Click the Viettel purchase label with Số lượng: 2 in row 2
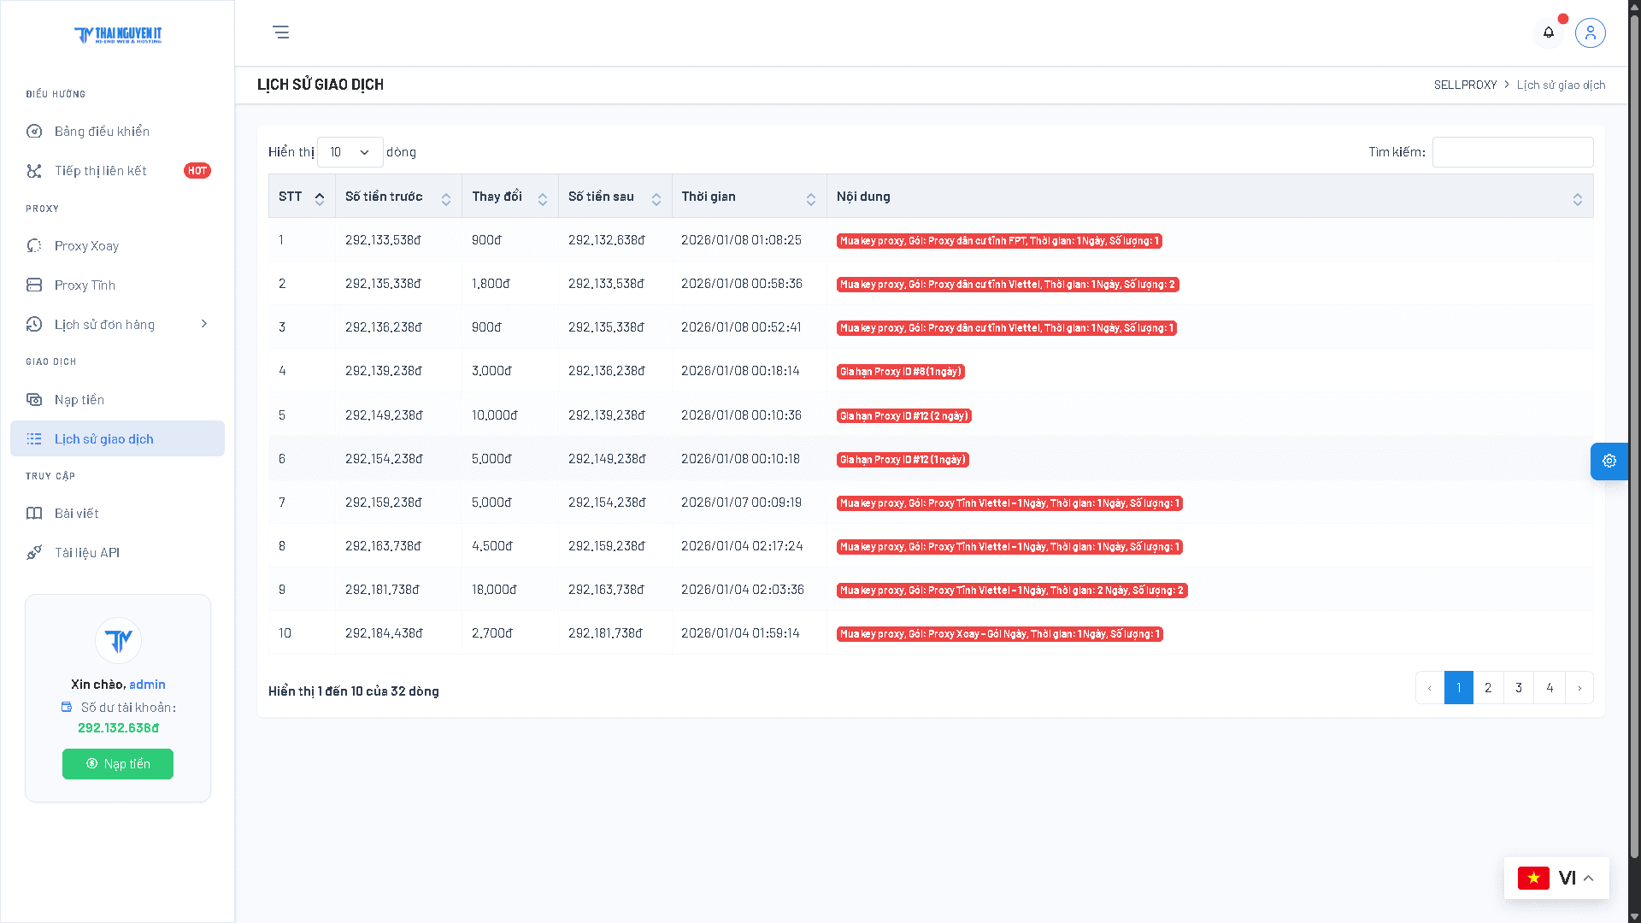This screenshot has width=1641, height=923. click(x=1008, y=285)
